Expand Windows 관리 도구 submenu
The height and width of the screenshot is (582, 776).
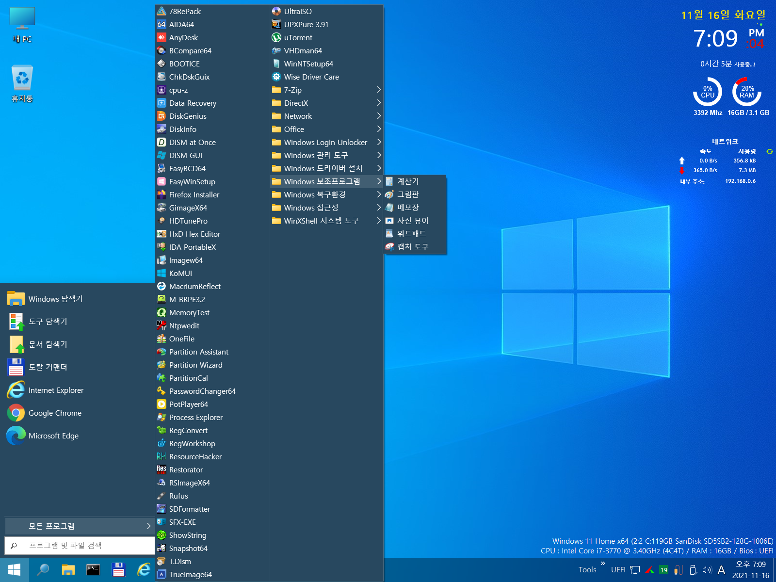(x=326, y=155)
